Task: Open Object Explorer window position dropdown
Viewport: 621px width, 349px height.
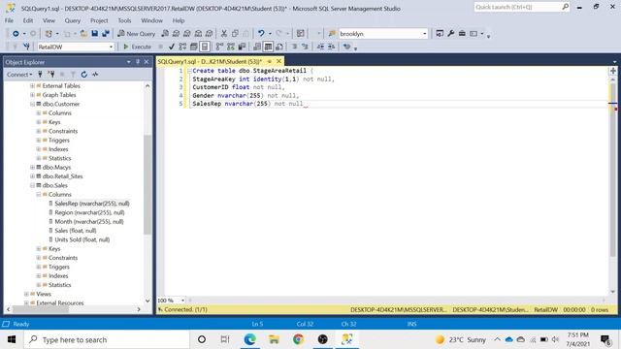Action: tap(129, 62)
